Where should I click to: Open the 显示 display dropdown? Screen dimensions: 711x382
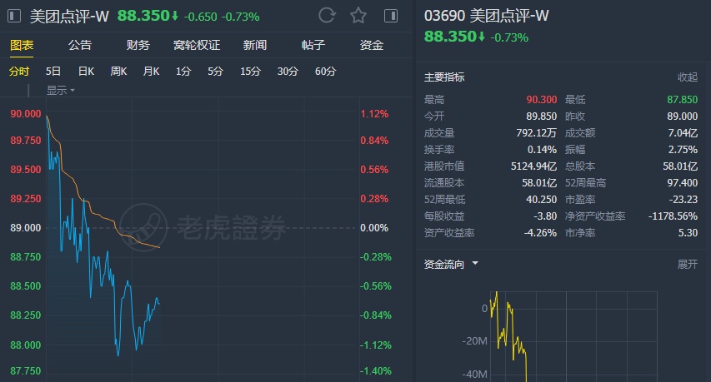coord(61,90)
